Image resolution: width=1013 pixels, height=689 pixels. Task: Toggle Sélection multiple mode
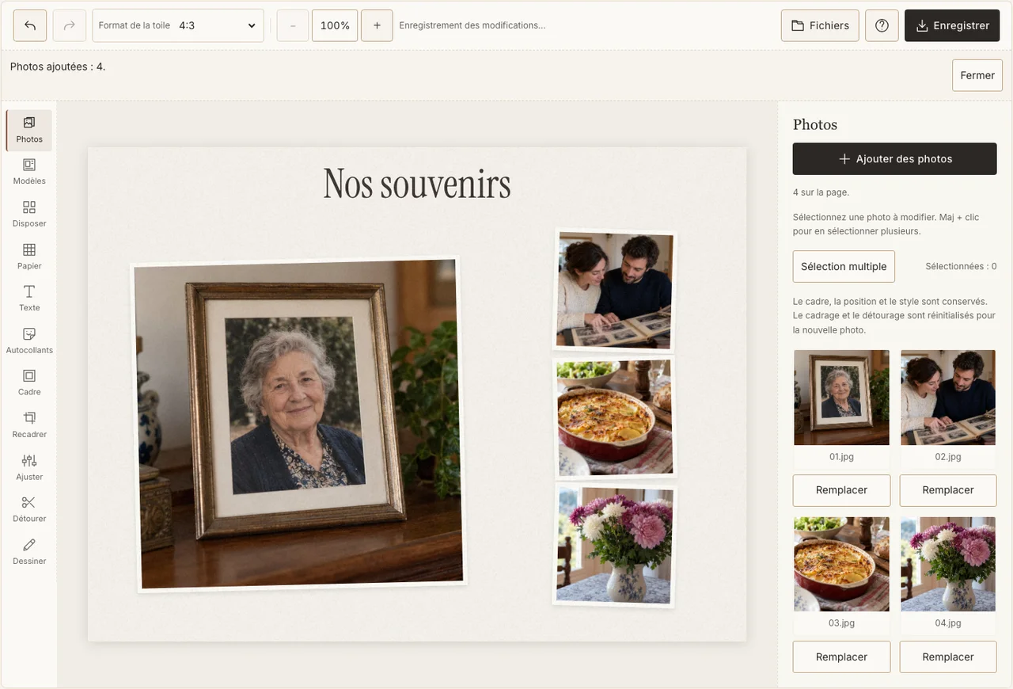coord(844,266)
